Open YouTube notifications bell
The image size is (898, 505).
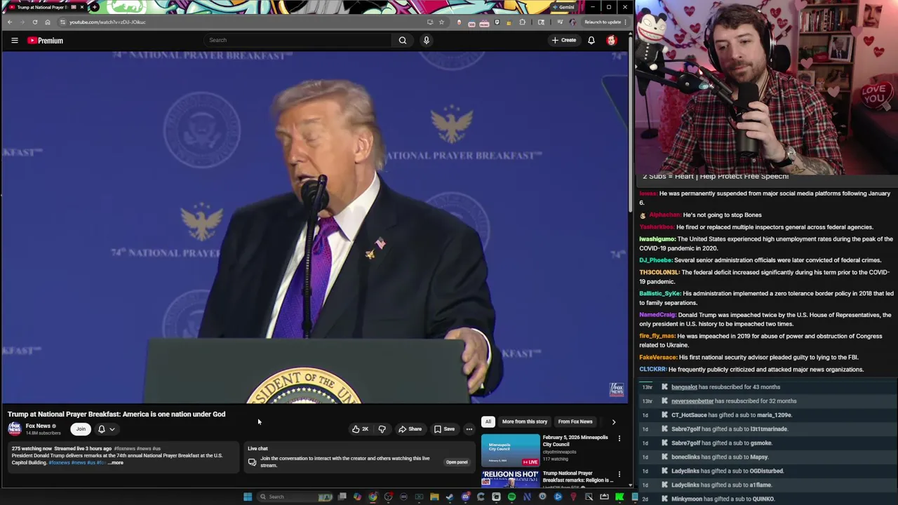point(591,40)
